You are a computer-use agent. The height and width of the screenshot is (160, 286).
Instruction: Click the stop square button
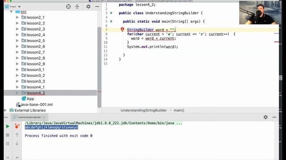8,135
